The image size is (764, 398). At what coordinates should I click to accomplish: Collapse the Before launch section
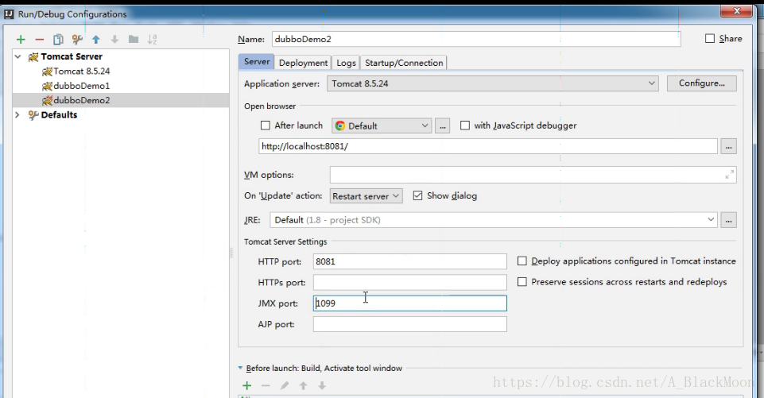pos(240,369)
